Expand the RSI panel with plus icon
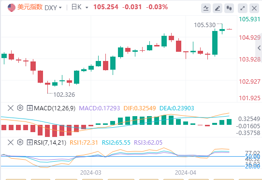 point(29,143)
